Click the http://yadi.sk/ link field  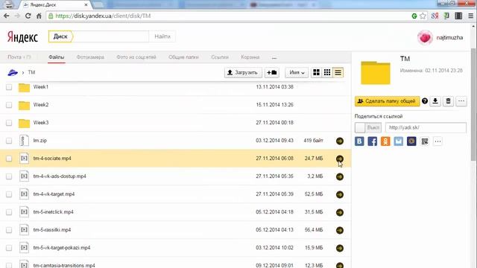point(426,127)
